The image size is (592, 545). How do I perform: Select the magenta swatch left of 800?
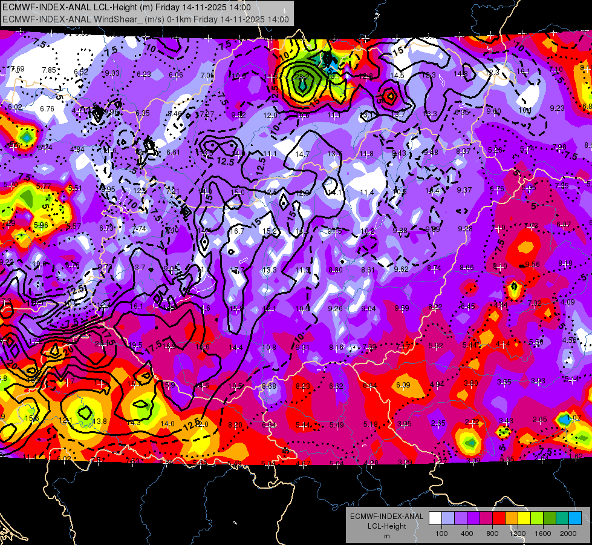[486, 518]
